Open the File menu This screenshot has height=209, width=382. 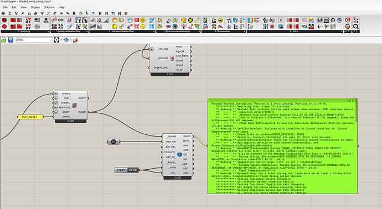point(5,7)
